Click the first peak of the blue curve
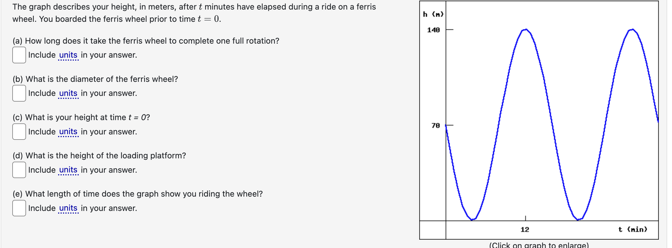 click(x=526, y=29)
